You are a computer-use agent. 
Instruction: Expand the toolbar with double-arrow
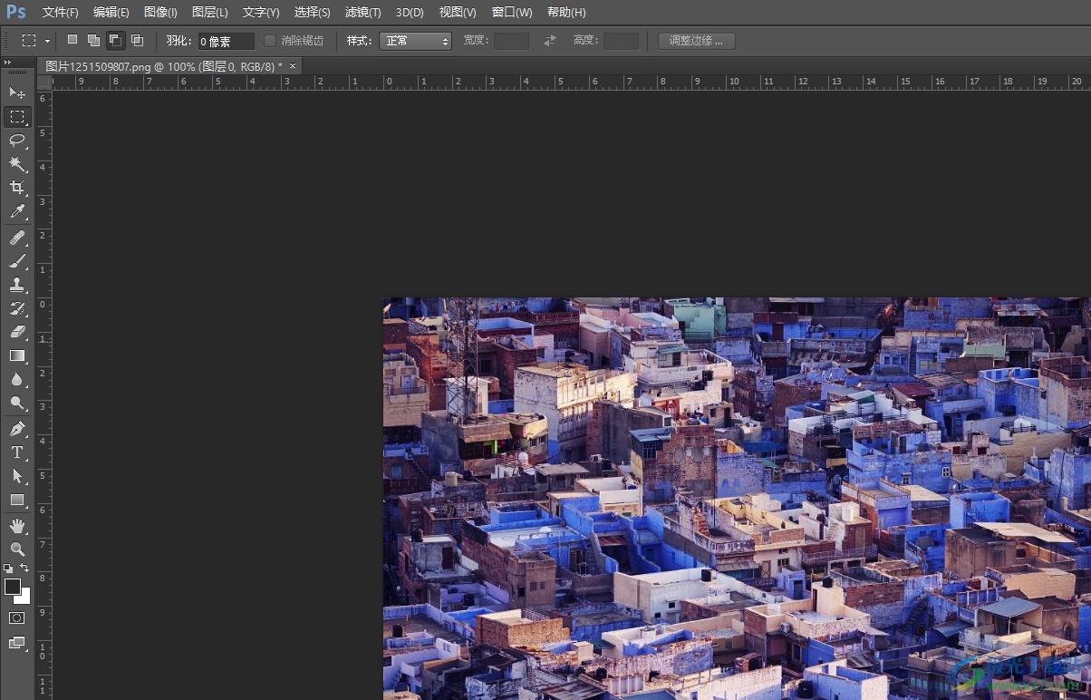coord(8,63)
